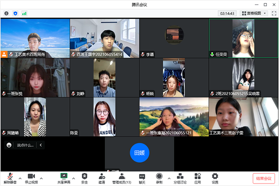Open the breakout rooms (分组讨论) icon
The height and width of the screenshot is (186, 279).
pyautogui.click(x=180, y=179)
